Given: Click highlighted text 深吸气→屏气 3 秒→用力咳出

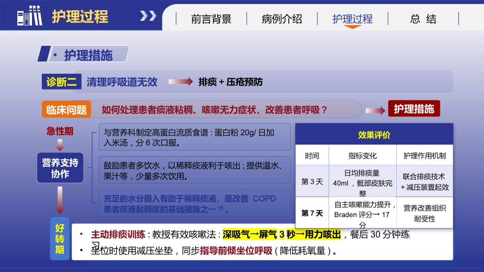Looking at the screenshot, I should [x=282, y=234].
